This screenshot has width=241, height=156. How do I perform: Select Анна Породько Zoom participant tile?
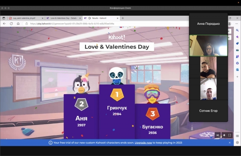pos(208,24)
